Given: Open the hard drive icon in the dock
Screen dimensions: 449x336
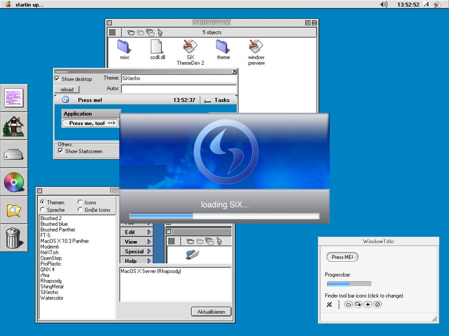Looking at the screenshot, I should tap(14, 154).
